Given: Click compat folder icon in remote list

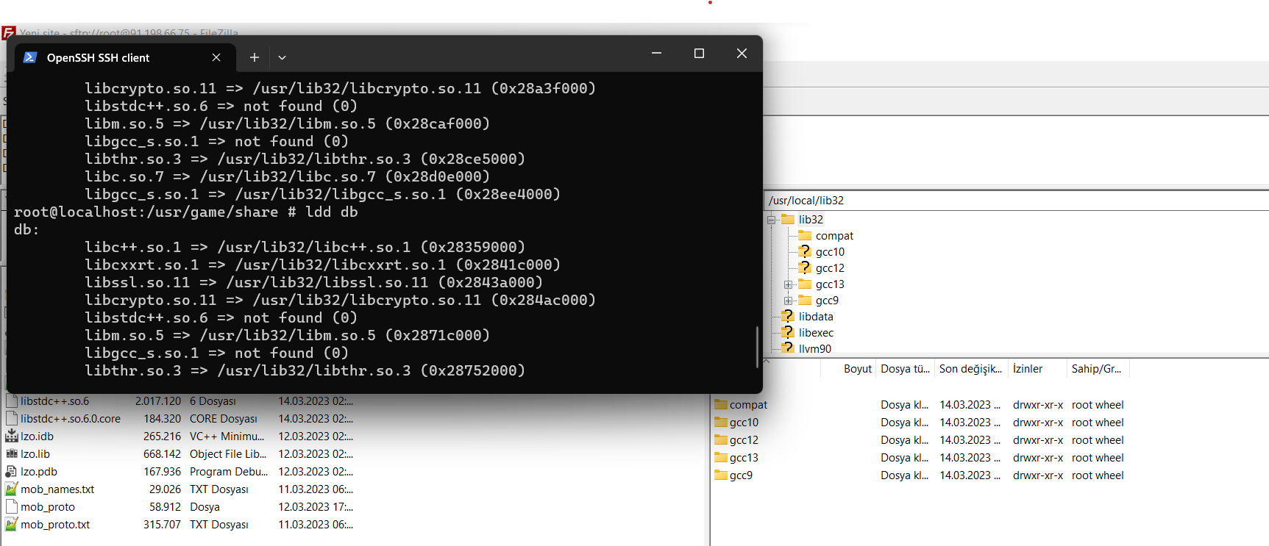Looking at the screenshot, I should (721, 405).
